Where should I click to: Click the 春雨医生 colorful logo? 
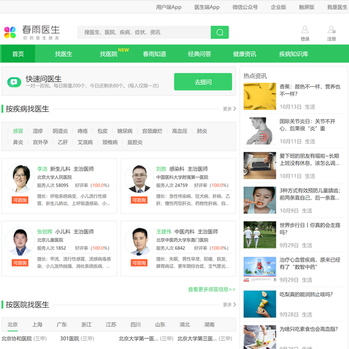[x=10, y=33]
